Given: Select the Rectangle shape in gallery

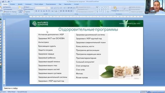Looking at the screenshot, I should pyautogui.click(x=104, y=7).
